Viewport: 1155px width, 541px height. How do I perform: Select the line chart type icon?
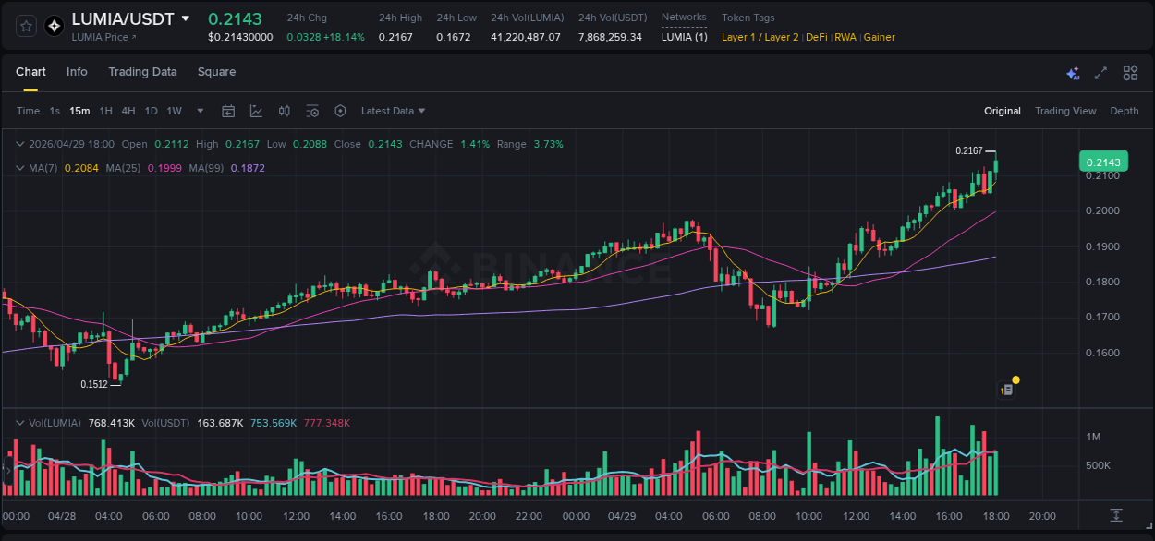coord(256,111)
